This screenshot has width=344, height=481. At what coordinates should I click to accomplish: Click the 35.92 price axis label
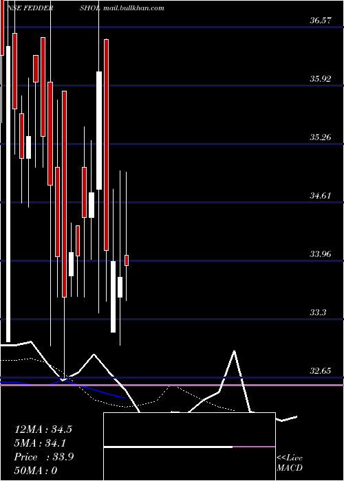[x=321, y=79]
